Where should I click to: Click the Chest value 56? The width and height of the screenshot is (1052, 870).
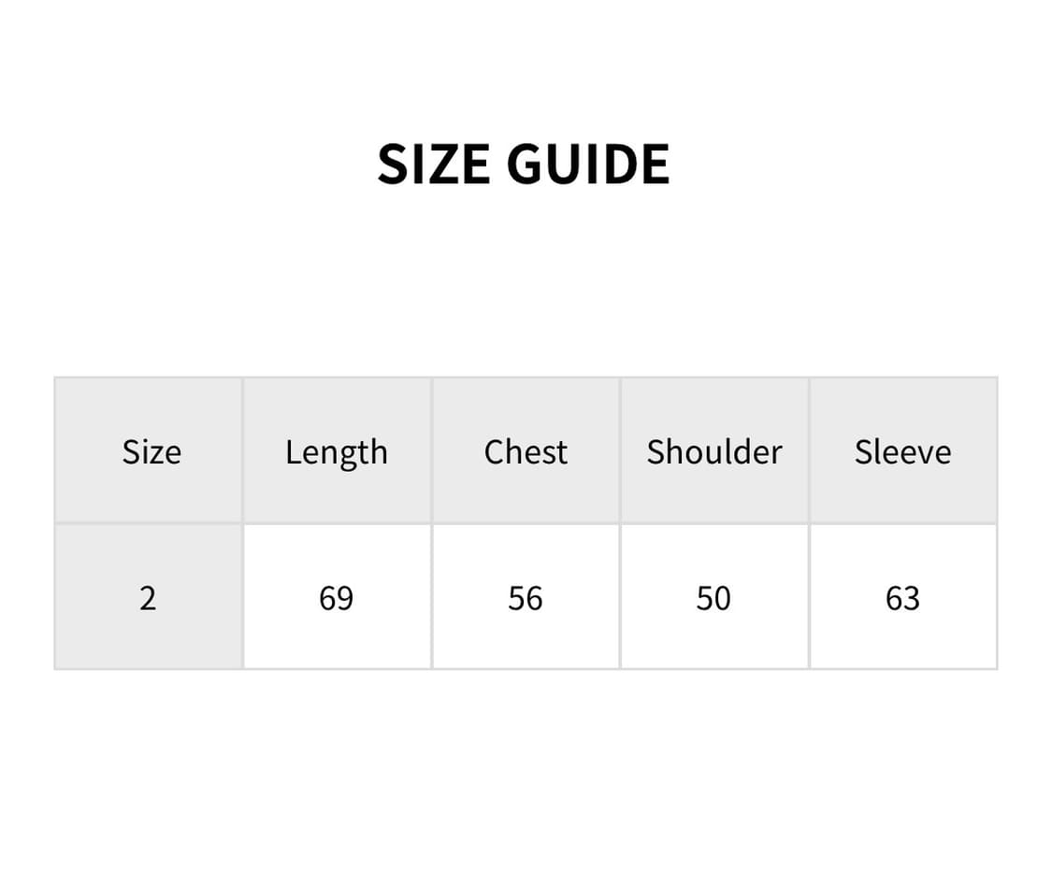click(x=526, y=597)
